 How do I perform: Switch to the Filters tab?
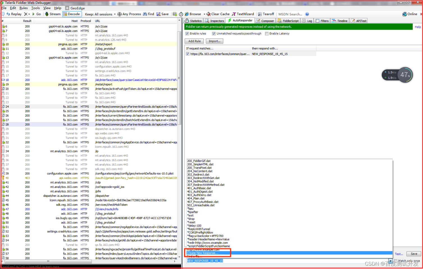coord(322,21)
